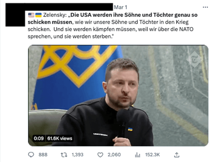Open the Mar 1 timestamp link
The image size is (214, 162).
120,7
